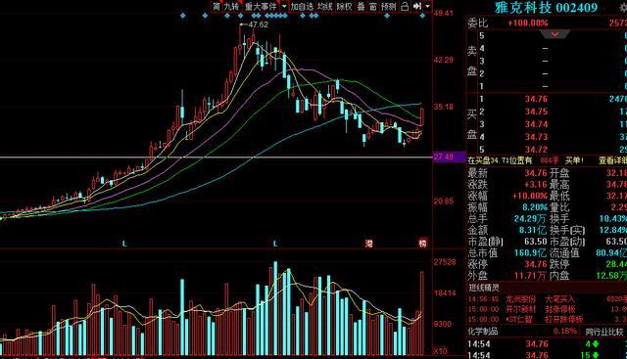The image size is (627, 359).
Task: Select the 化学制品 sector label
Action: pyautogui.click(x=483, y=331)
